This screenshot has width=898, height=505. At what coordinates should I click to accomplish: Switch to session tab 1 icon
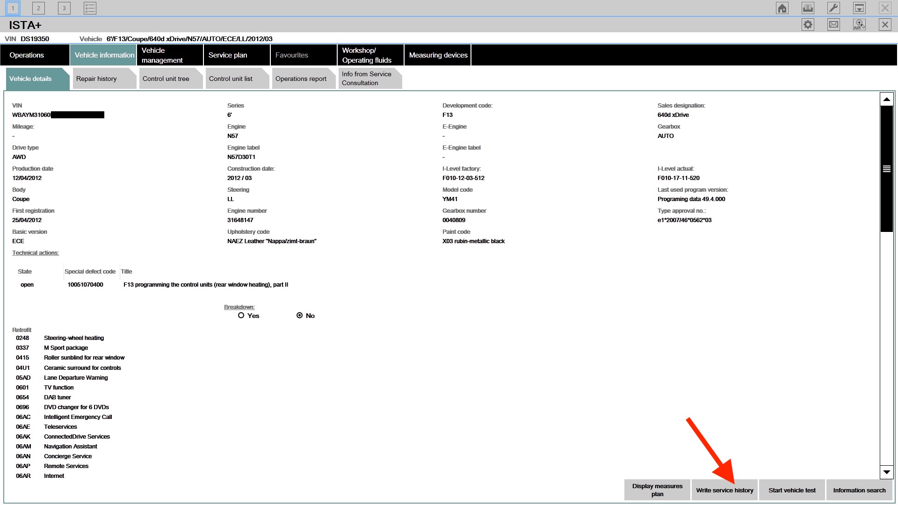click(x=13, y=8)
